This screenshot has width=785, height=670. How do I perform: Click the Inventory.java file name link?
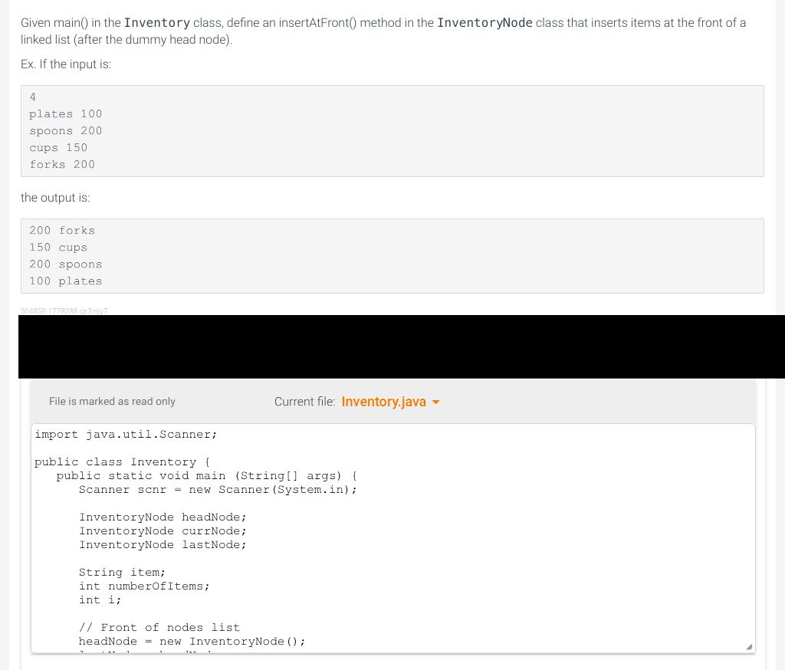(x=383, y=402)
